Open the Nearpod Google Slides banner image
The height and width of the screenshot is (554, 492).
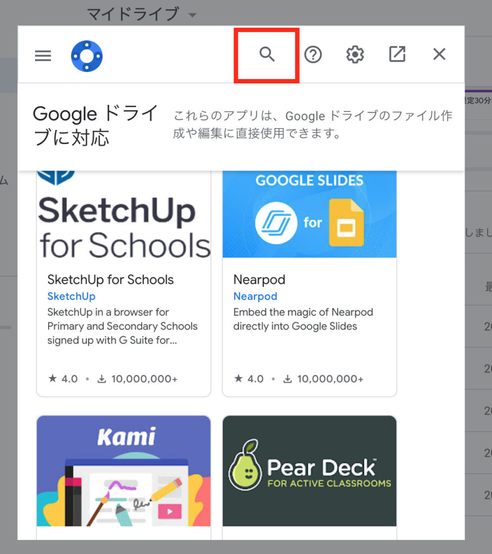point(309,214)
